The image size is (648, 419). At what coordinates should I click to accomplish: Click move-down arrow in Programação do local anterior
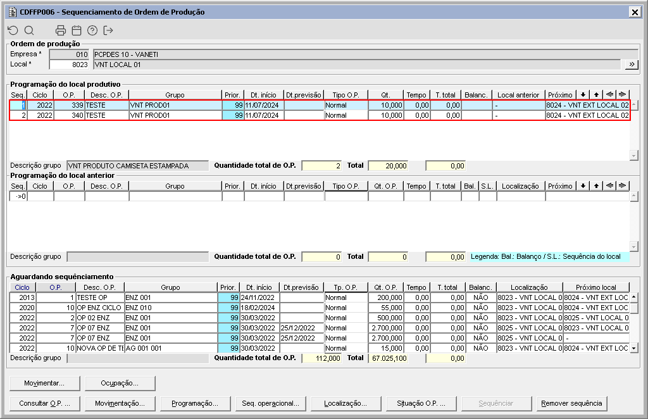coord(583,186)
